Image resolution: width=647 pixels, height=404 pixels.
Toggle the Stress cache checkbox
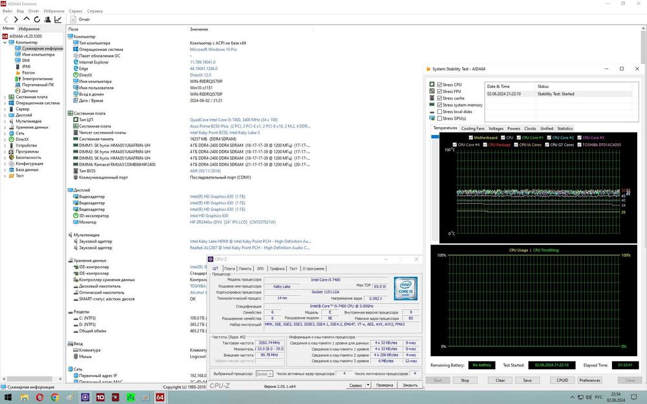[439, 98]
